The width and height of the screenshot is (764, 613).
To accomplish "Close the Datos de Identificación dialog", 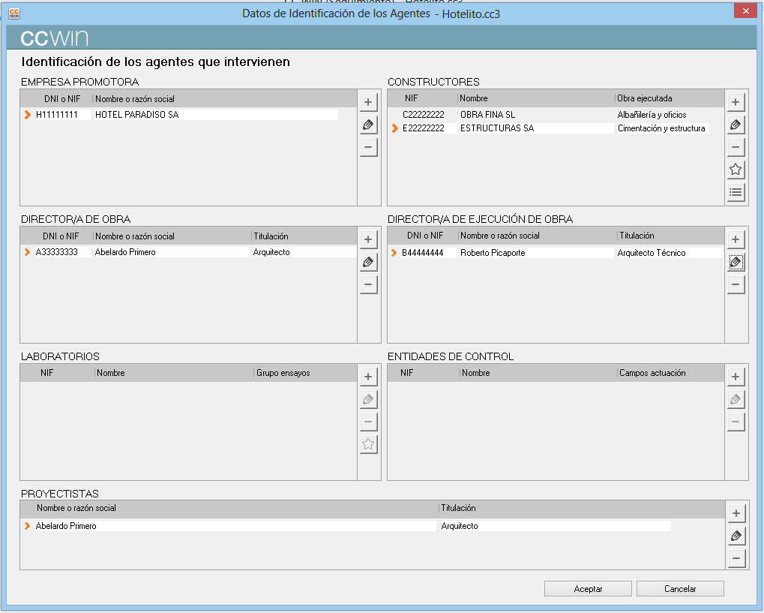I will [745, 11].
